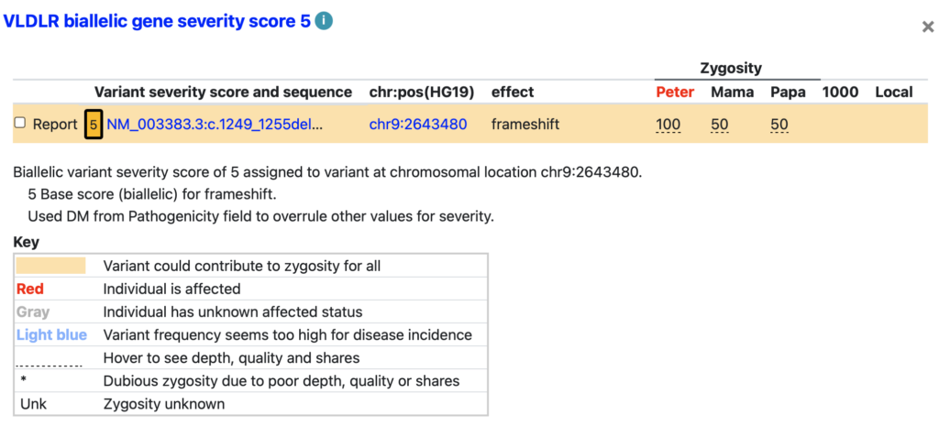Viewport: 939px width, 426px height.
Task: Click the orange severity score 5 badge
Action: pos(94,125)
